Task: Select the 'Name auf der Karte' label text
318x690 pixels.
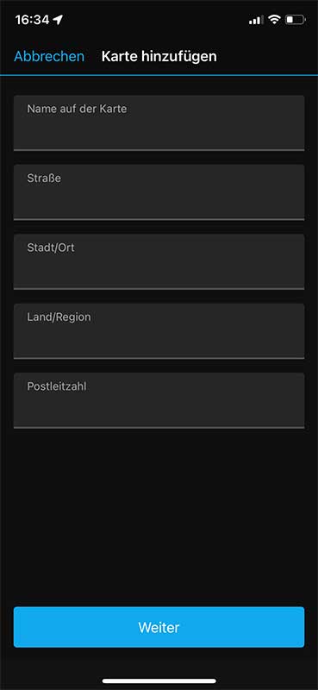Action: pos(77,109)
